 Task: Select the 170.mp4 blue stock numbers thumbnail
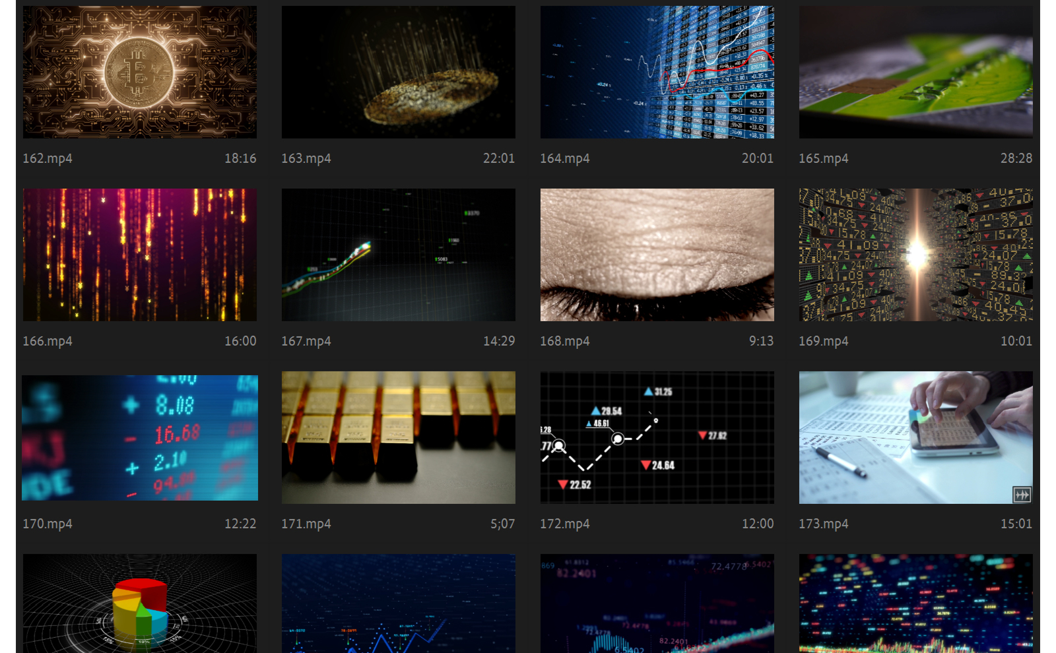pos(140,438)
